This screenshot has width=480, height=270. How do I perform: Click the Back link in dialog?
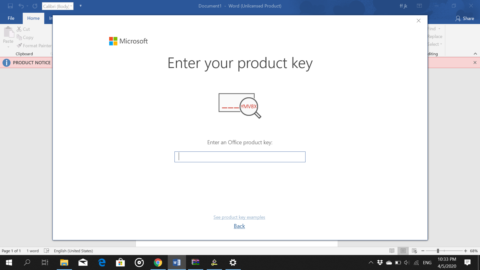(x=239, y=226)
